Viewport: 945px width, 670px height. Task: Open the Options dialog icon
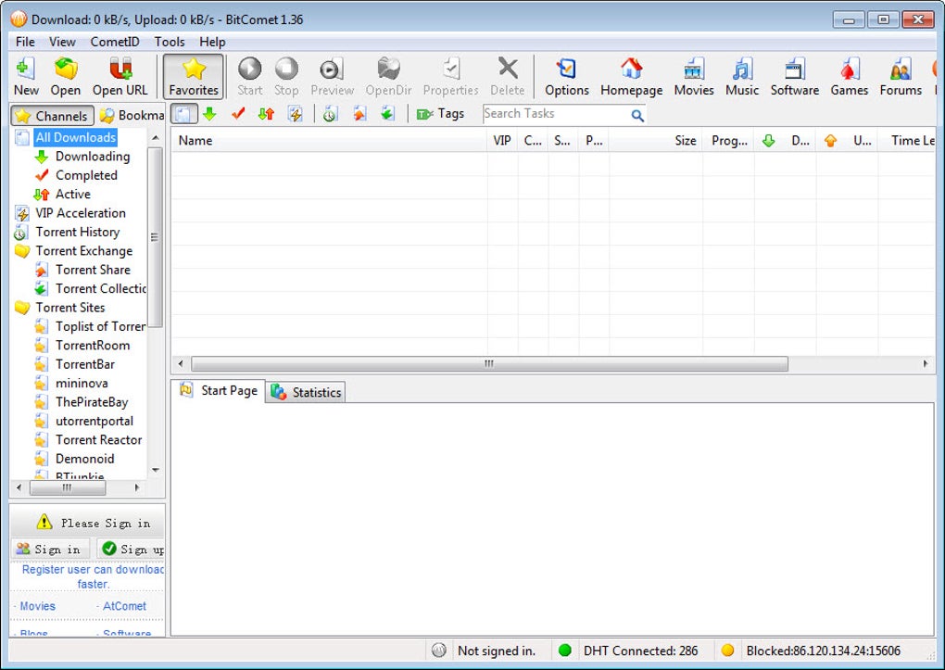coord(566,77)
